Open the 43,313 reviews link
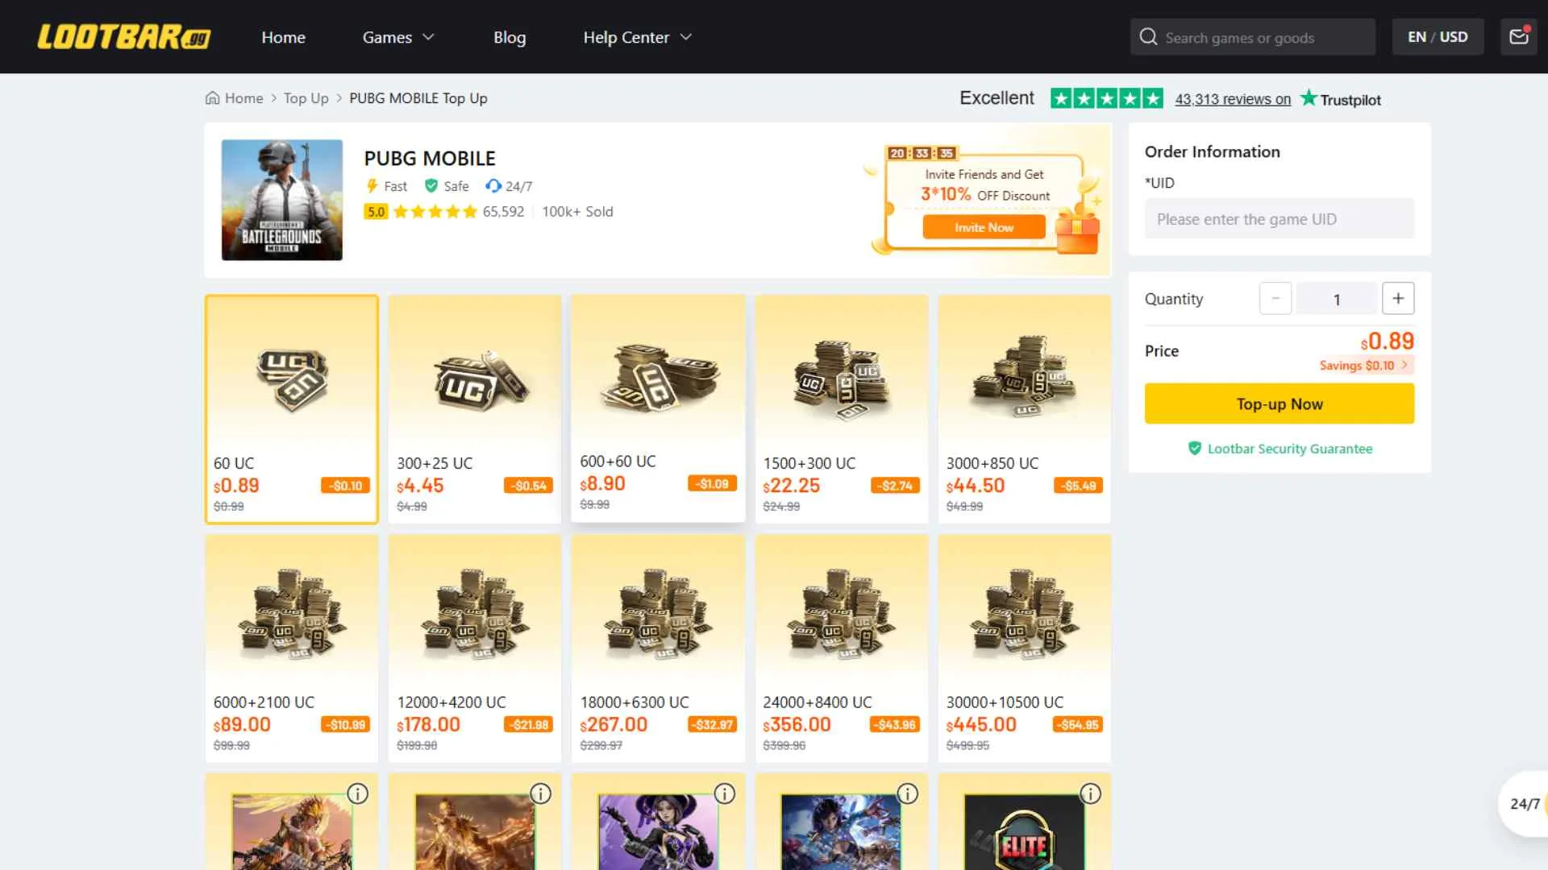This screenshot has height=870, width=1548. pos(1232,99)
